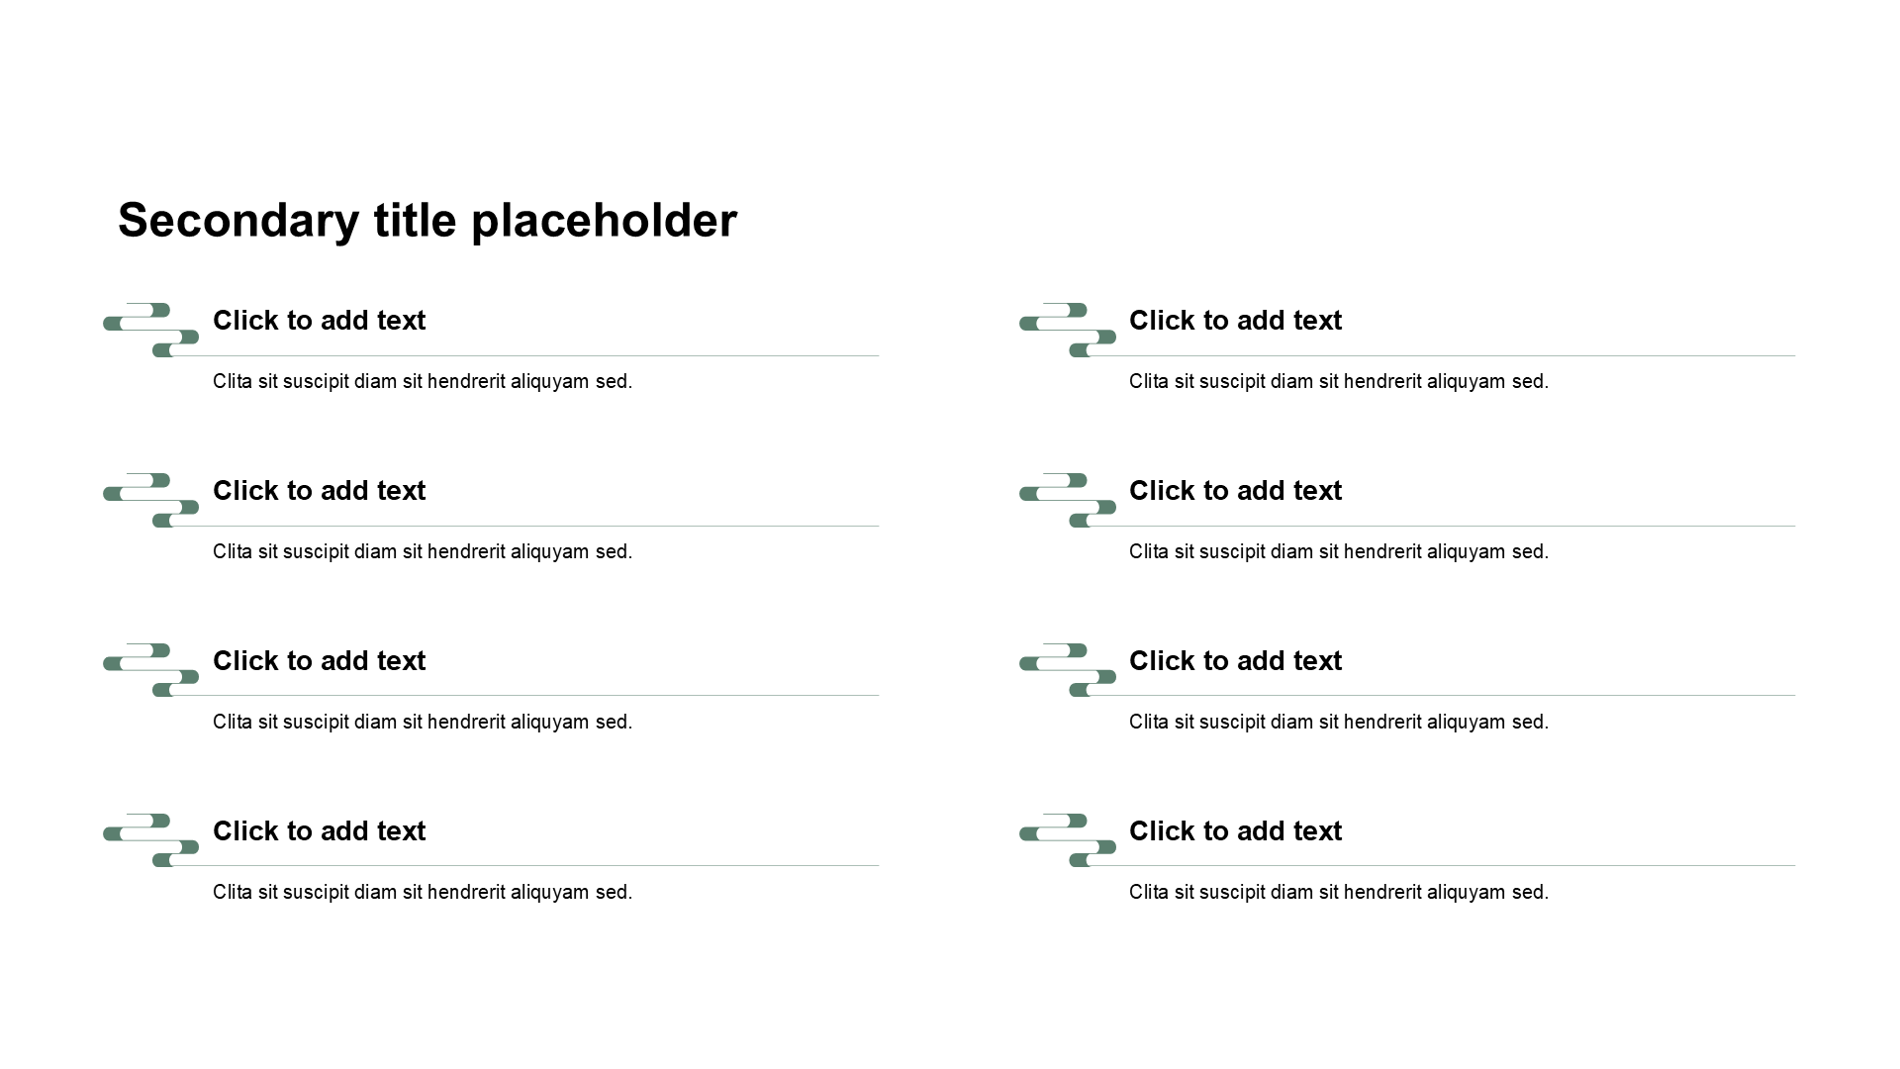Select the green icon in the right column's second row
1900x1069 pixels.
coord(1067,500)
